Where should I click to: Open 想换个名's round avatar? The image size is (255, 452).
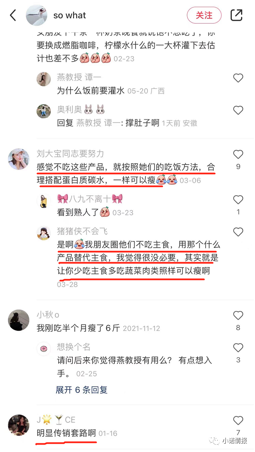pyautogui.click(x=44, y=349)
